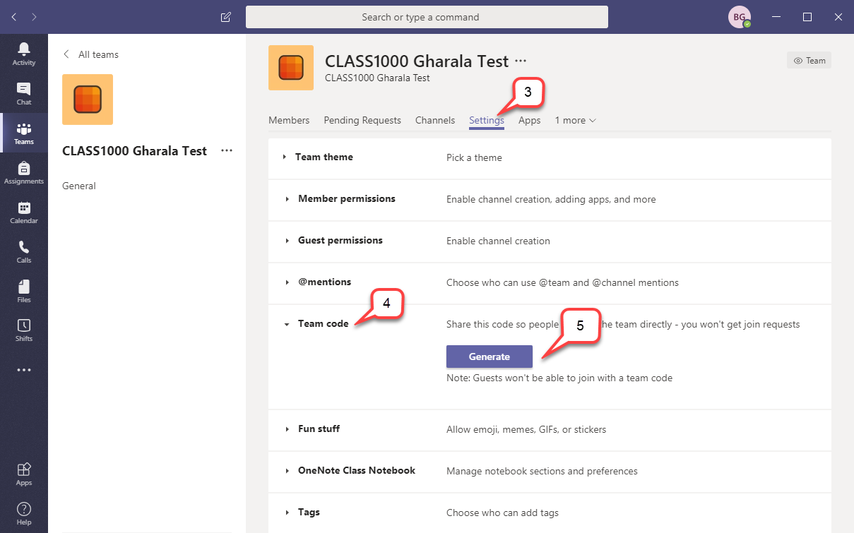Image resolution: width=854 pixels, height=533 pixels.
Task: Click the team avatar in the header
Action: pyautogui.click(x=291, y=68)
